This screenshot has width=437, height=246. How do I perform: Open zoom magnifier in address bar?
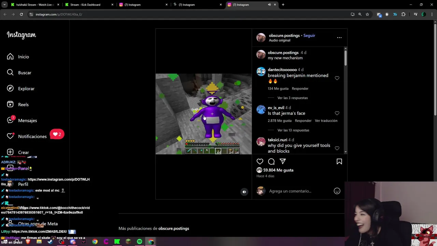360,14
